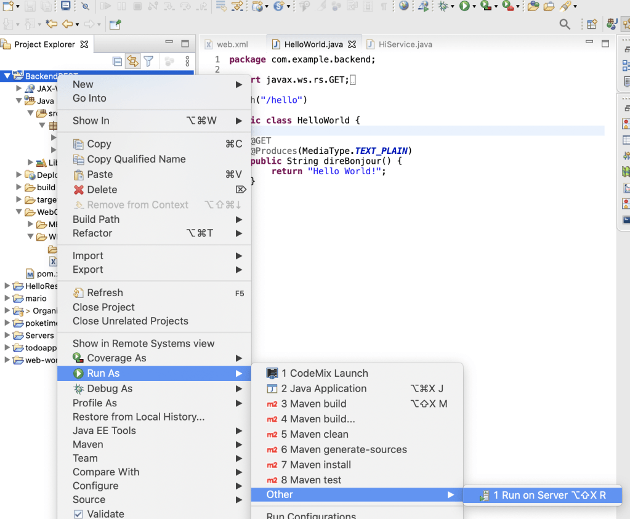The height and width of the screenshot is (519, 630).
Task: Expand the Servers project node
Action: (x=7, y=336)
